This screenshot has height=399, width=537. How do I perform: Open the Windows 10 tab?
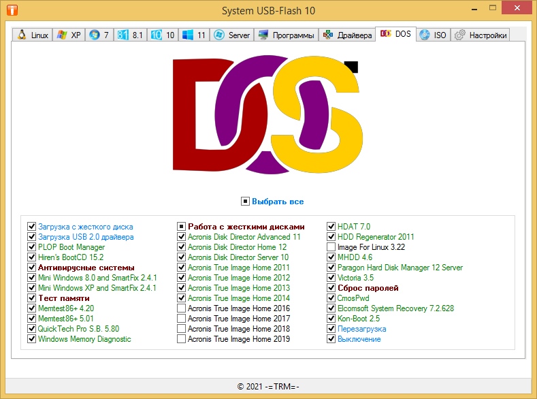tap(163, 35)
